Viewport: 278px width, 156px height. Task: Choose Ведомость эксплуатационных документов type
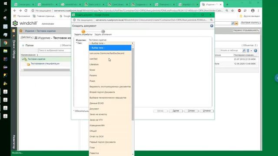[110, 87]
